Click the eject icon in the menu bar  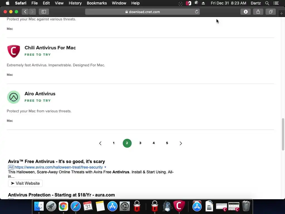click(203, 3)
